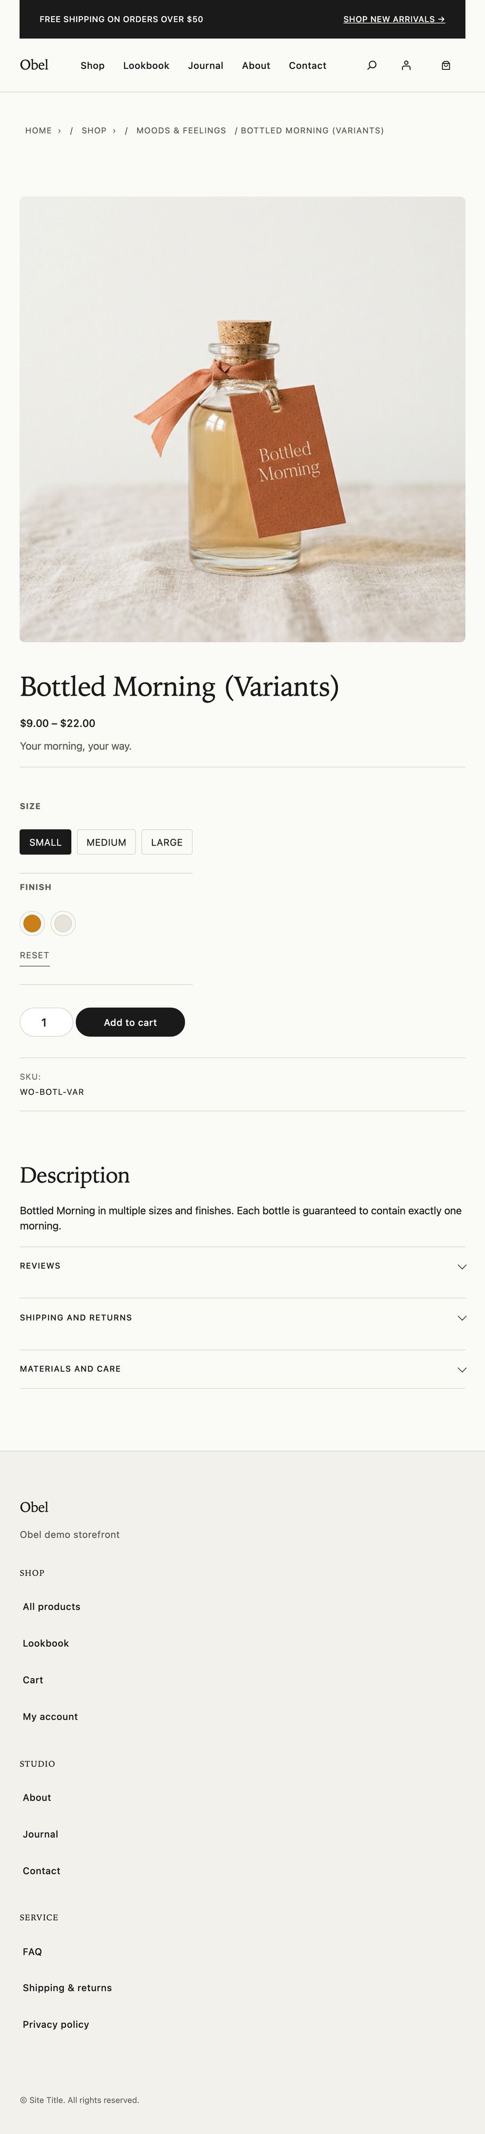Follow Shop New Arrivals link
This screenshot has height=2134, width=485.
(394, 19)
